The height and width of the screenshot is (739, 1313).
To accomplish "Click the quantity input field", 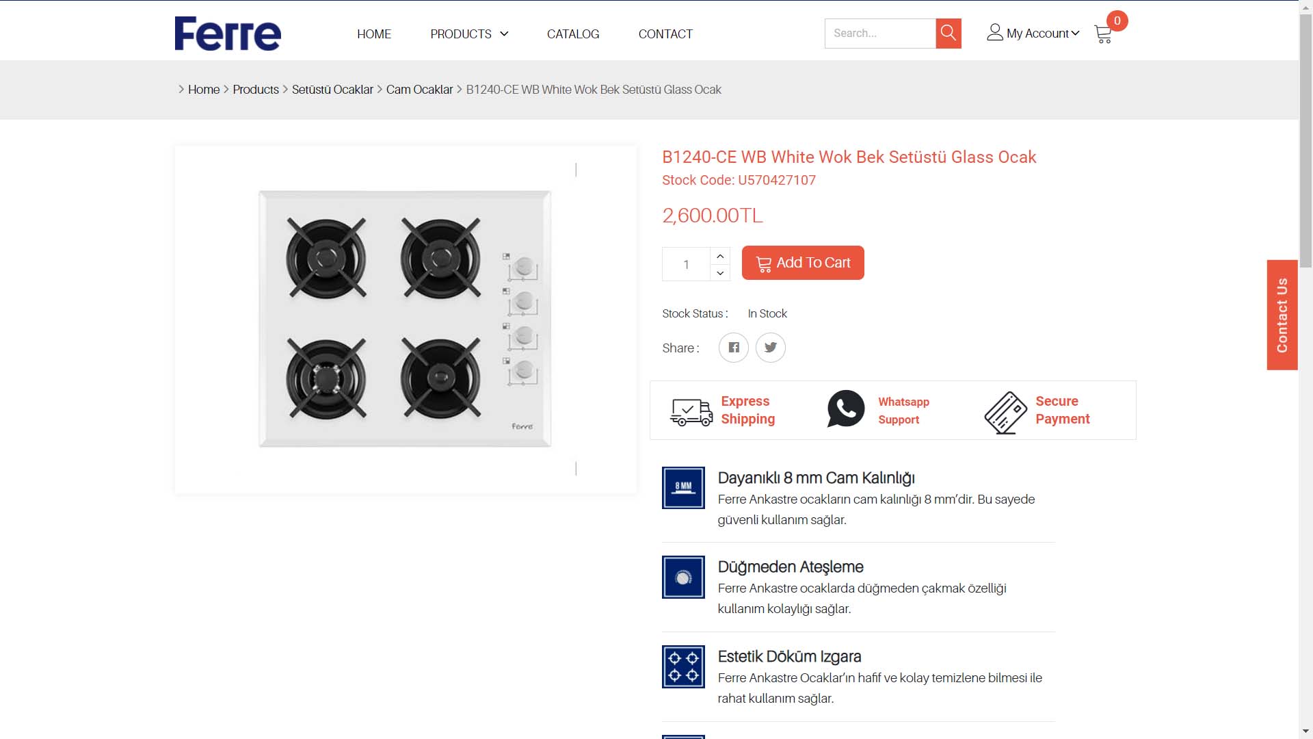I will pyautogui.click(x=686, y=264).
